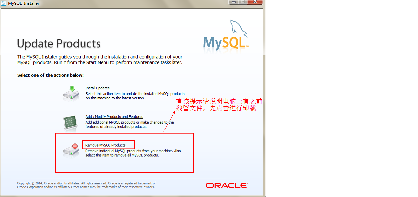Click the introductory MySQL Installer guide paragraph
This screenshot has height=197, width=418.
coord(100,59)
